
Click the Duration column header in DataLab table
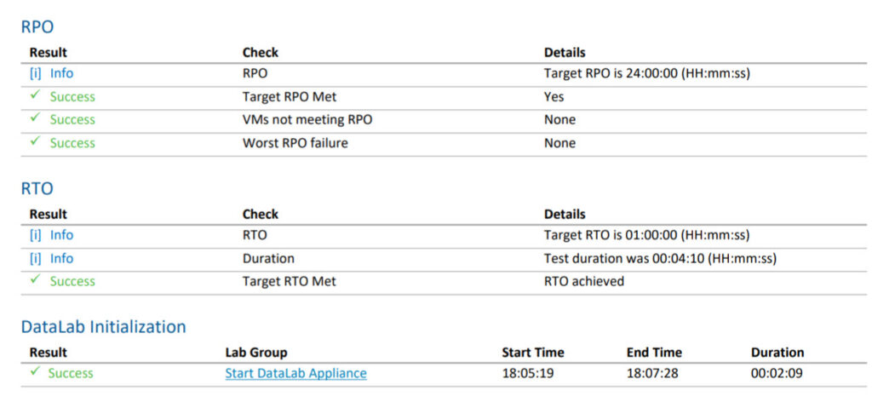[x=777, y=352]
